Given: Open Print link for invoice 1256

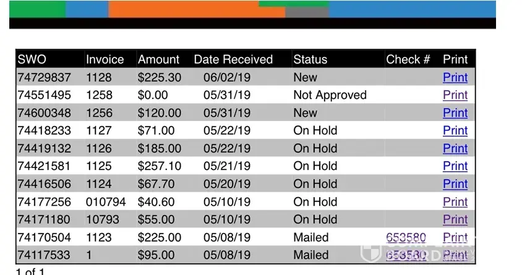Looking at the screenshot, I should click(455, 113).
